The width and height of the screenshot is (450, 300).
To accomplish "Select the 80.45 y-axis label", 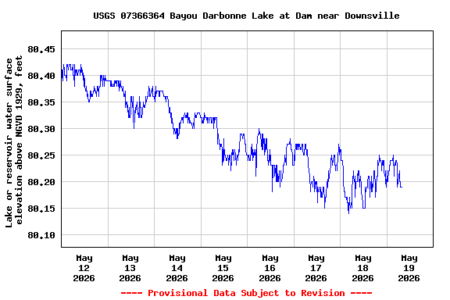I will [x=41, y=49].
